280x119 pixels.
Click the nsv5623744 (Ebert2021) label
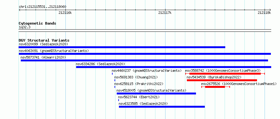coord(139,97)
